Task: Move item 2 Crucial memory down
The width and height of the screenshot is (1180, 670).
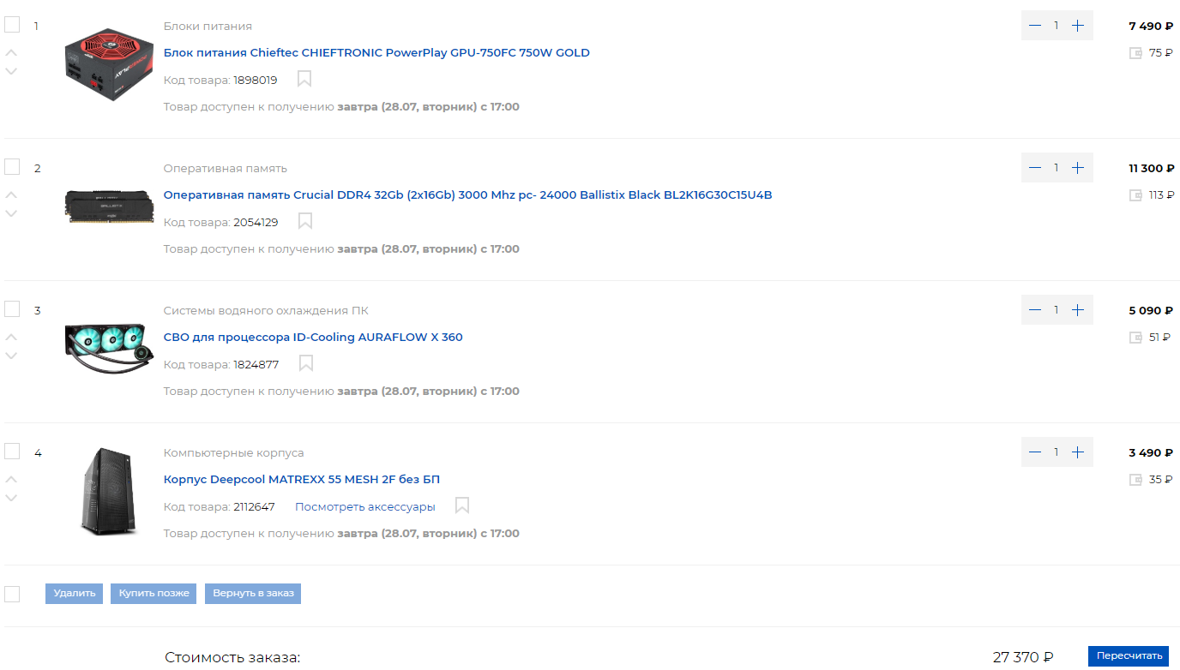Action: (11, 213)
